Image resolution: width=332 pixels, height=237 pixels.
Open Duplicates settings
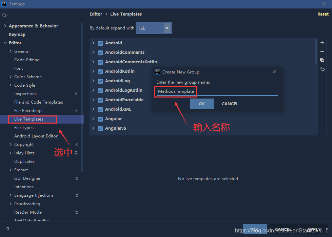[24, 161]
